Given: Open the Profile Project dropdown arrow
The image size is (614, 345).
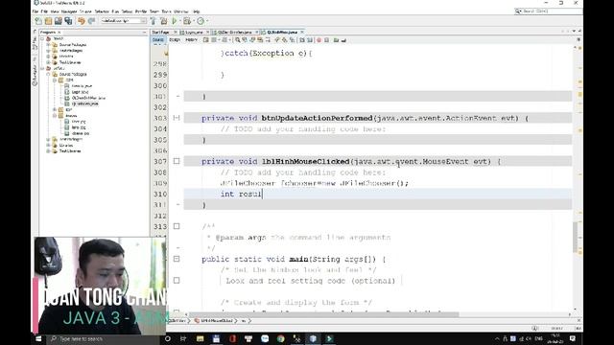Looking at the screenshot, I should pos(206,21).
